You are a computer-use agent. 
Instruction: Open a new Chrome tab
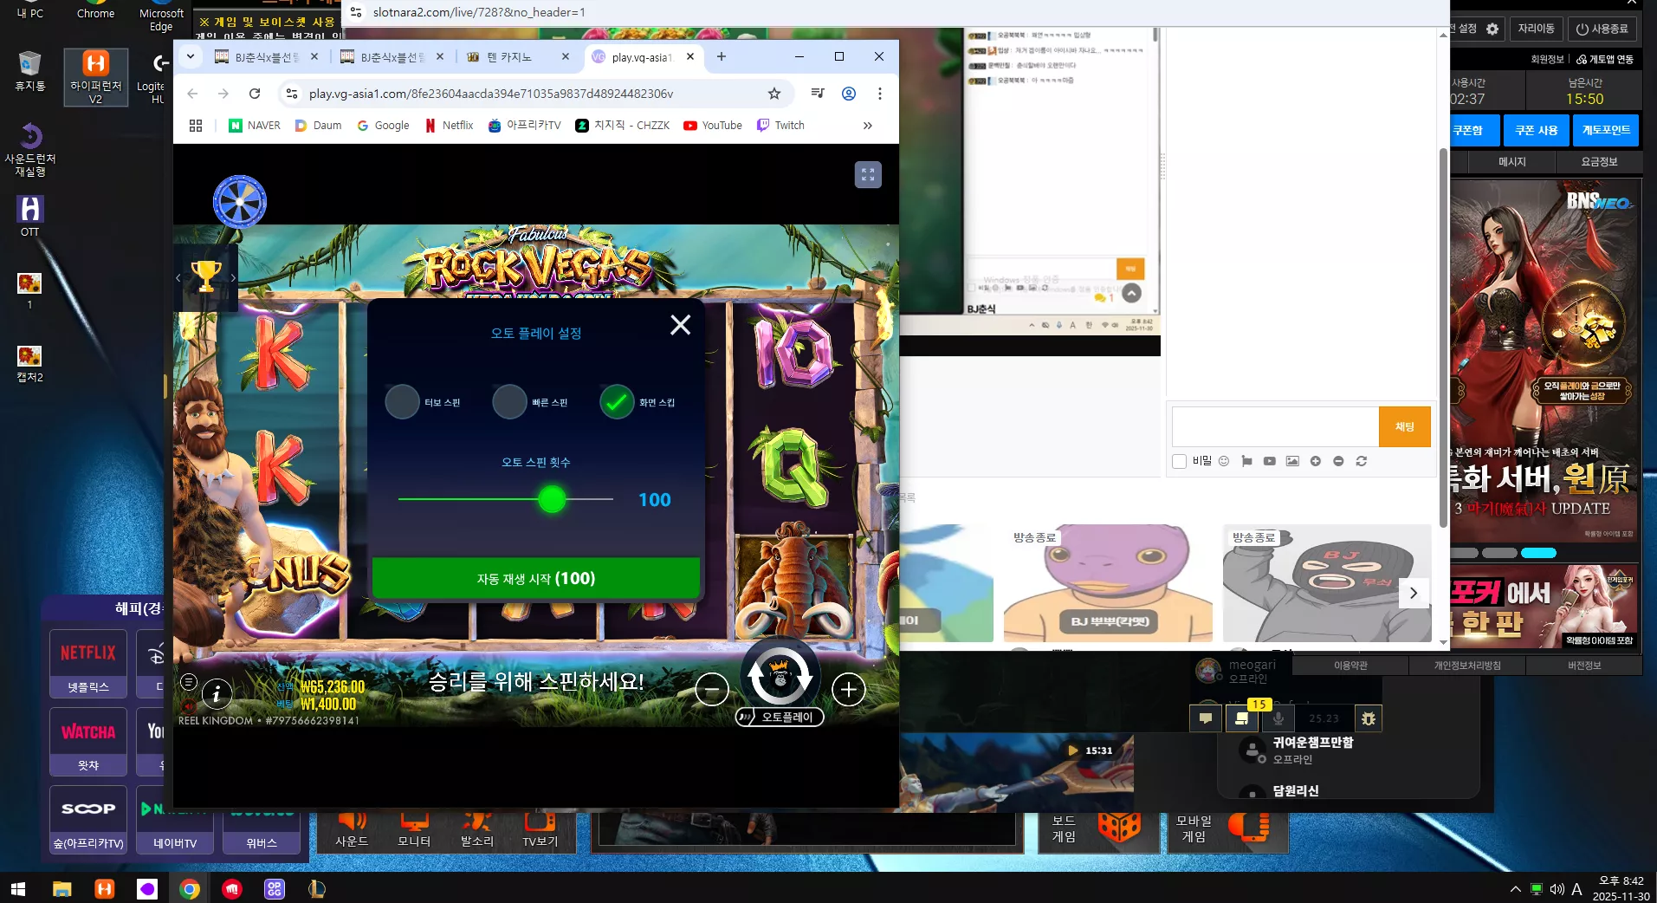tap(722, 56)
